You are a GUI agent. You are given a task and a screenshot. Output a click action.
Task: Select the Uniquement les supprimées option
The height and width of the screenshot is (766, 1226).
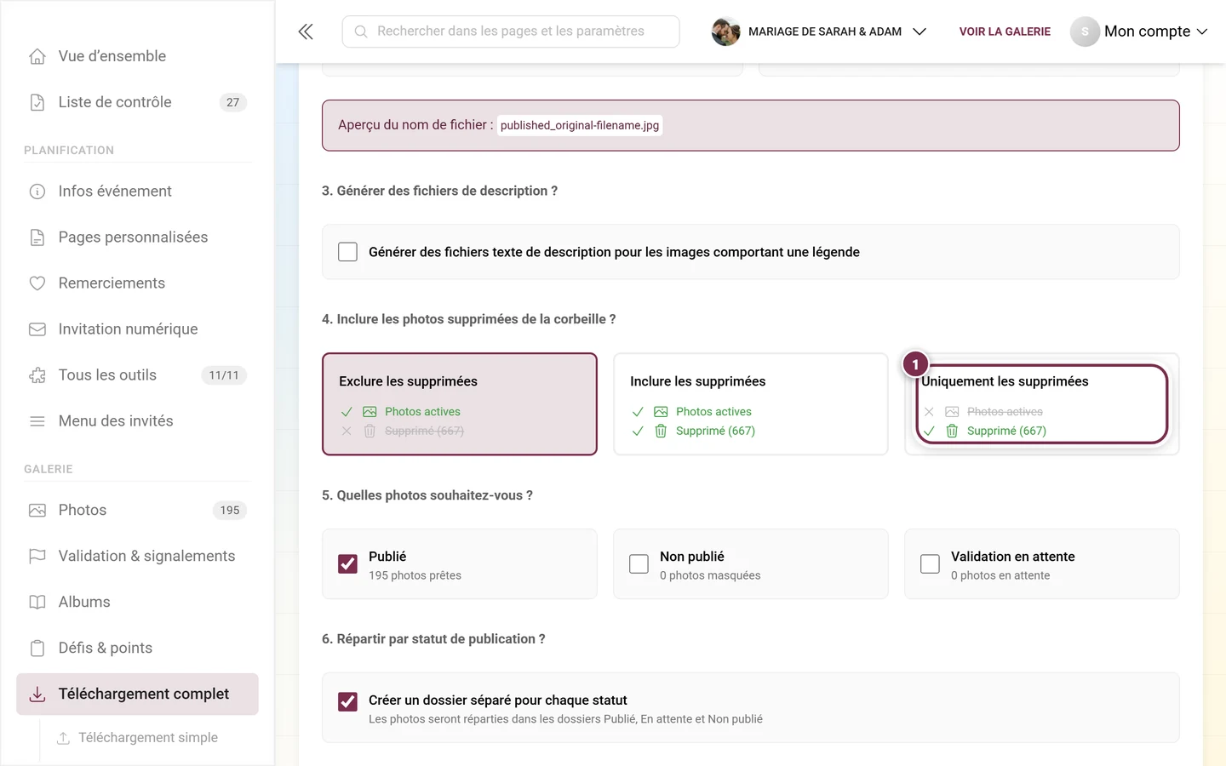pyautogui.click(x=1042, y=404)
